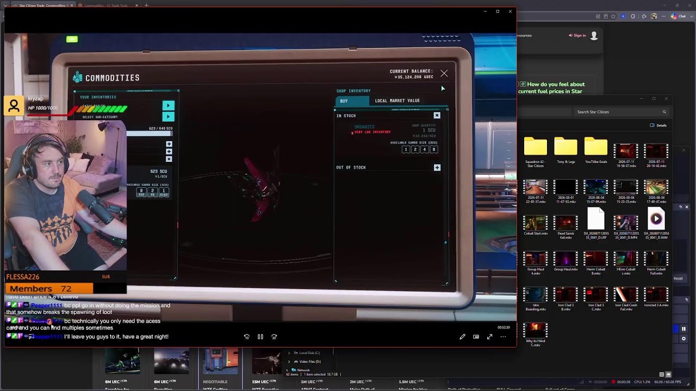Choose cargo size 8 SCU in shop

[433, 149]
